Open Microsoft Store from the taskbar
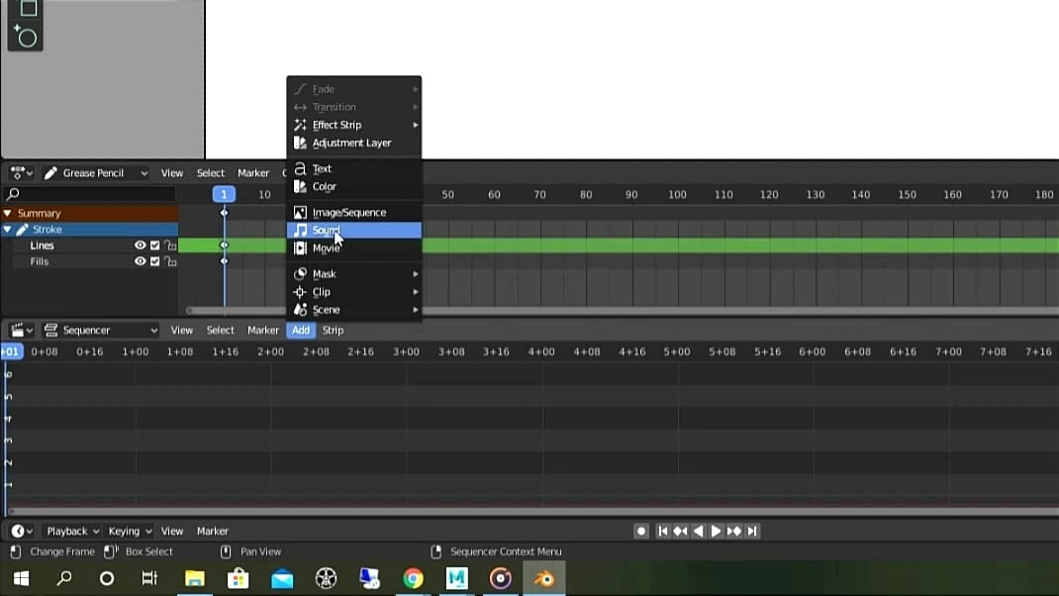The image size is (1059, 596). tap(238, 578)
